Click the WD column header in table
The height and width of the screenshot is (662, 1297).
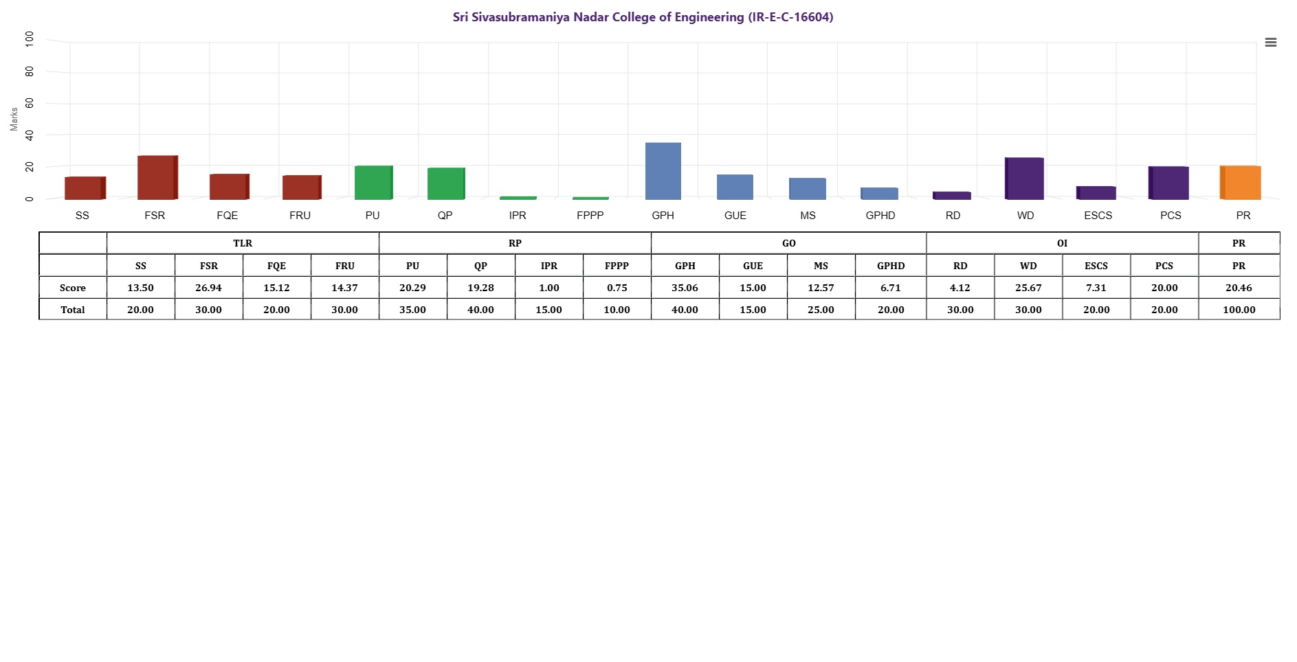[x=1028, y=266]
